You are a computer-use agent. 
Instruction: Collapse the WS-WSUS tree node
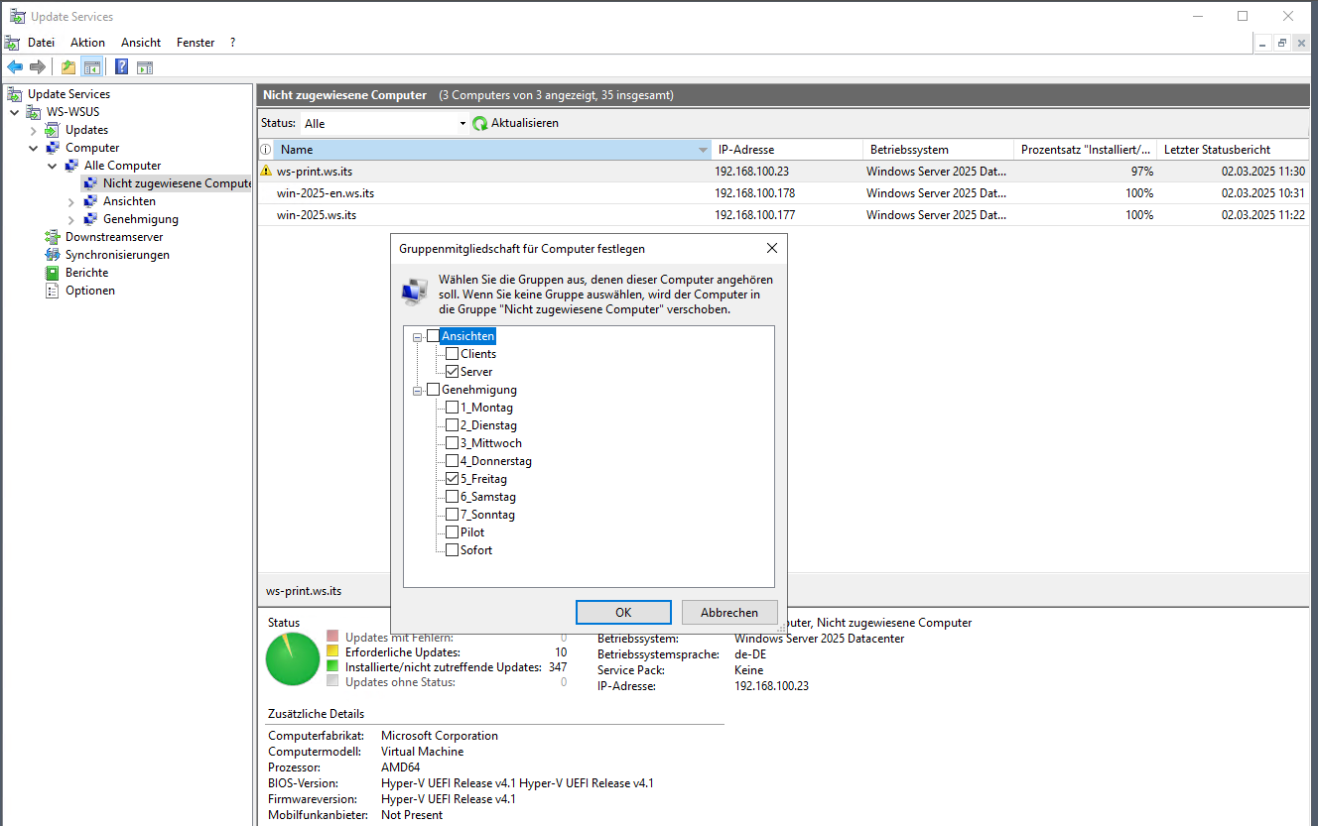[x=15, y=112]
